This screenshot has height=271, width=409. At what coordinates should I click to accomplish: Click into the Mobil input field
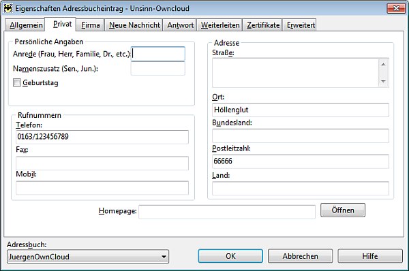point(102,188)
